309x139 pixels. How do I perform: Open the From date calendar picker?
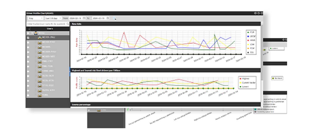[84, 18]
